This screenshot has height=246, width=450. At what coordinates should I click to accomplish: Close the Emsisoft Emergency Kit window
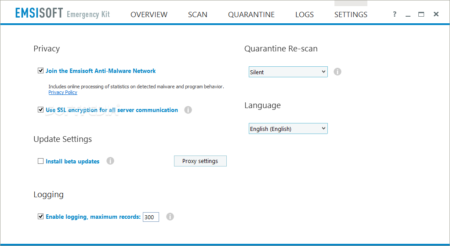pos(436,14)
